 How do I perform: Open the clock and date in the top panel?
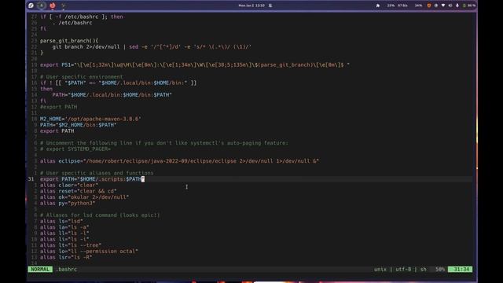point(251,6)
